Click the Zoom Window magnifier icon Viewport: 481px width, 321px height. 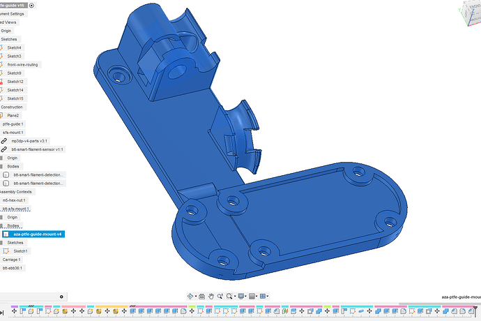(x=229, y=296)
